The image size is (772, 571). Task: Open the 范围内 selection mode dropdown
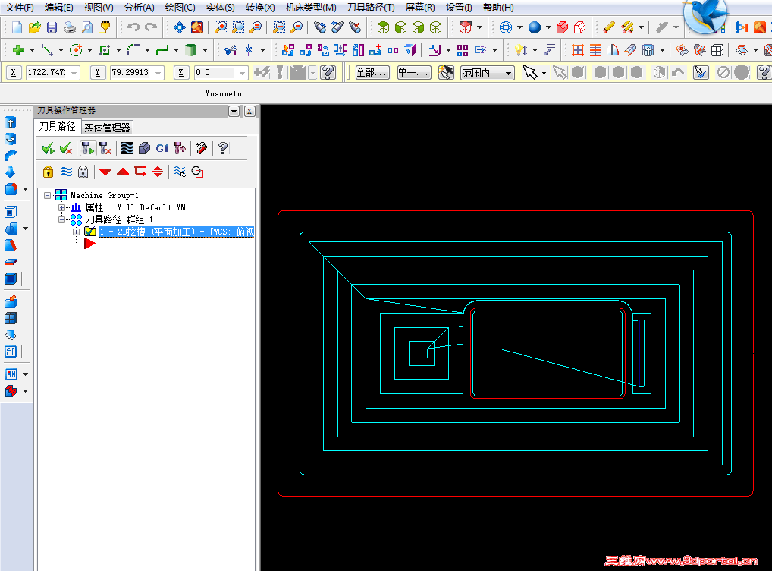pos(509,74)
